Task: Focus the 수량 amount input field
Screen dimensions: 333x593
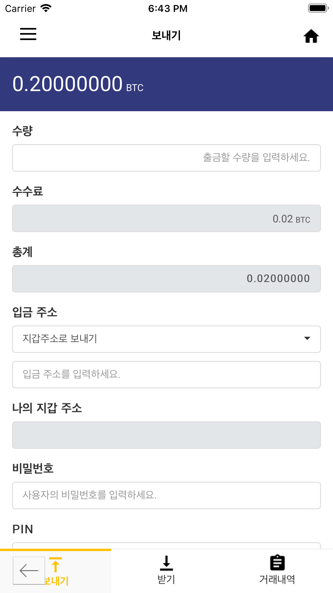Action: point(166,158)
